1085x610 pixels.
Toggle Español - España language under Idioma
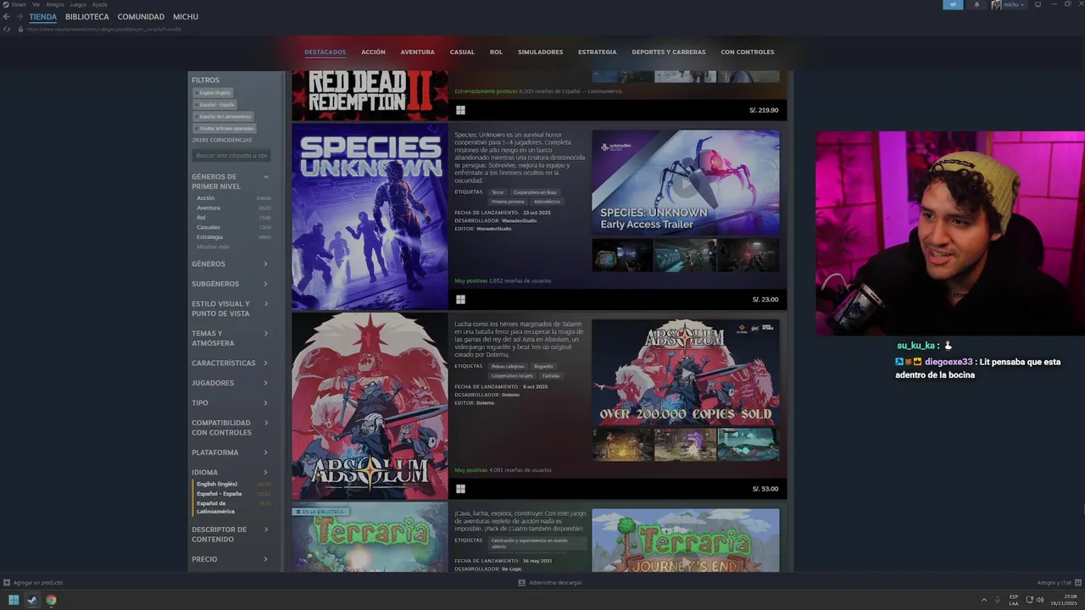(x=233, y=493)
